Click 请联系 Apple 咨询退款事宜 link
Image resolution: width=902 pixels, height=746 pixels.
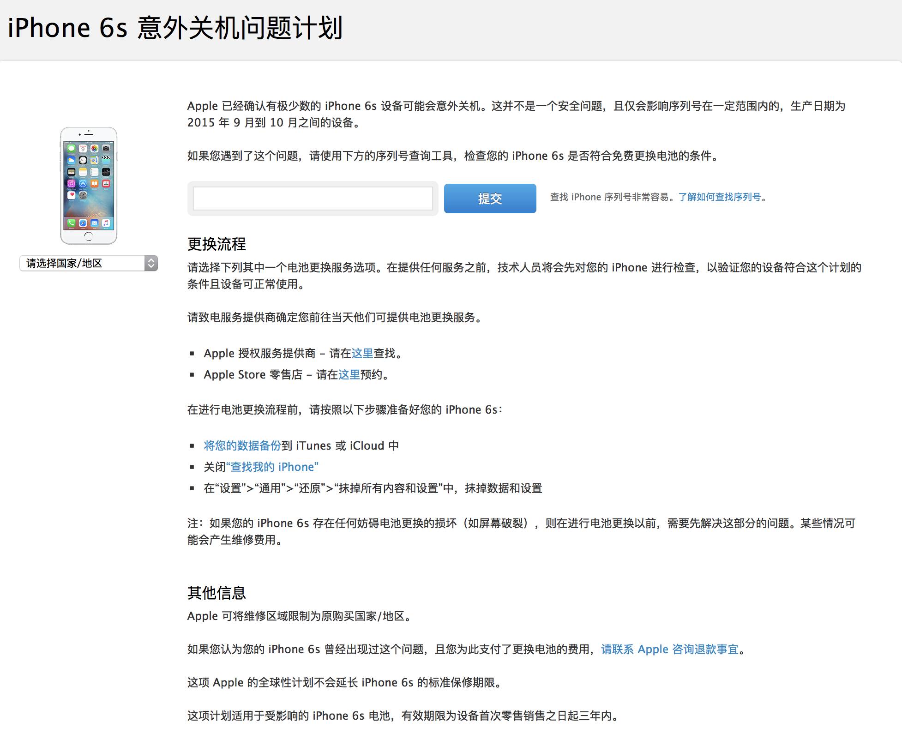669,650
